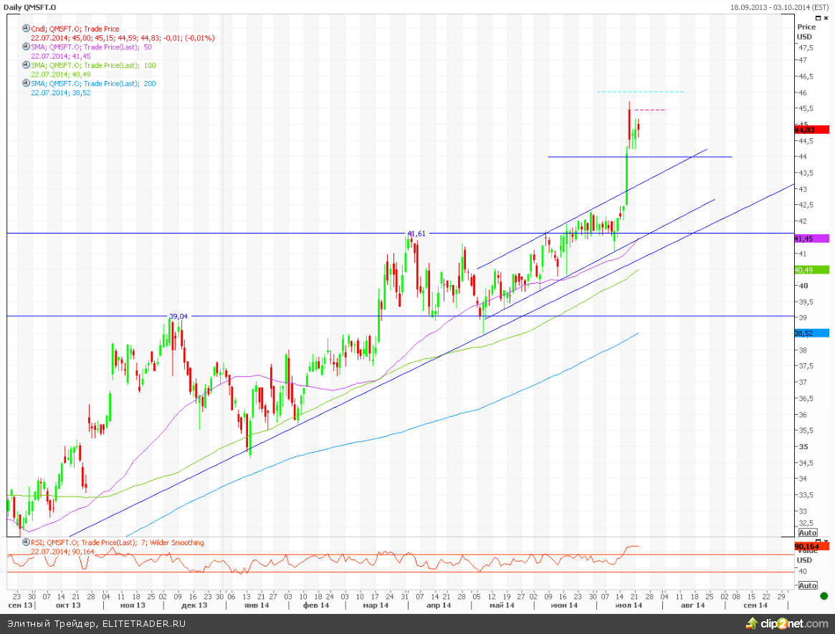Click the RSI indicator legend icon
Screen dimensions: 835x634
click(26, 542)
